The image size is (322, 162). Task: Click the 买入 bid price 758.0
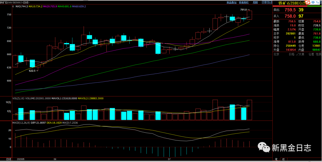(290, 16)
